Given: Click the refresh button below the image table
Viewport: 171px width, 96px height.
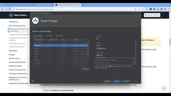Looking at the screenshot, I should tap(85, 69).
